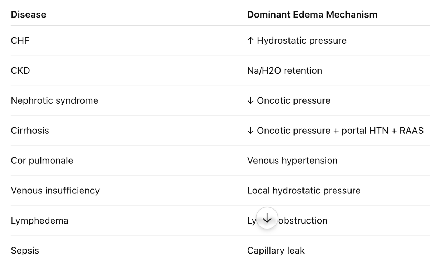This screenshot has width=430, height=270.
Task: Click the obstruction mechanism text
Action: point(303,221)
